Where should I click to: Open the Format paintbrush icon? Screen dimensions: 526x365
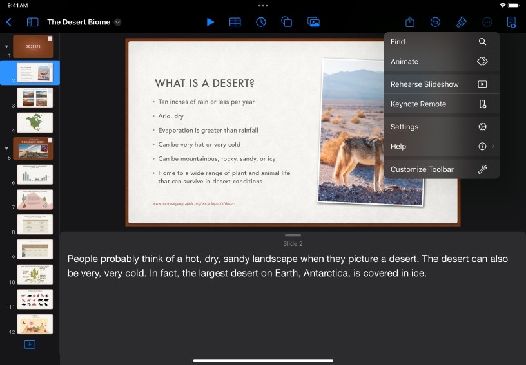click(462, 22)
